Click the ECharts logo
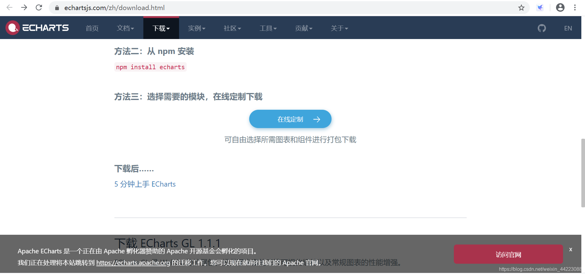Image resolution: width=585 pixels, height=275 pixels. 37,28
